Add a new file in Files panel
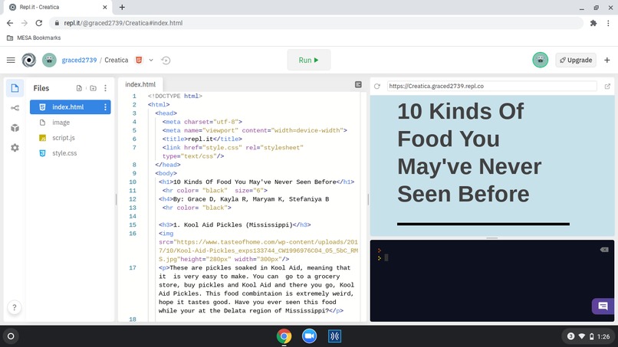Screen dimensions: 618x347 (x=79, y=88)
